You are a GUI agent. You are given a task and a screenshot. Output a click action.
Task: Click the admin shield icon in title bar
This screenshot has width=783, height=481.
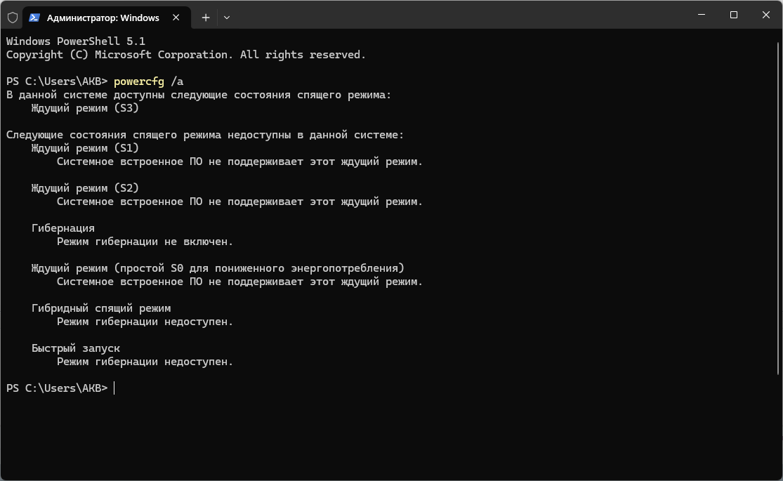(x=13, y=18)
